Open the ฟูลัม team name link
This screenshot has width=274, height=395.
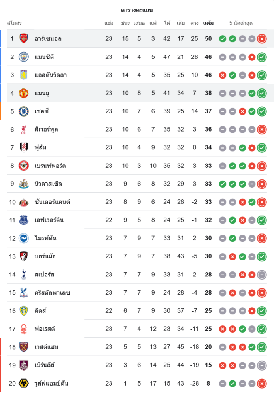41,147
